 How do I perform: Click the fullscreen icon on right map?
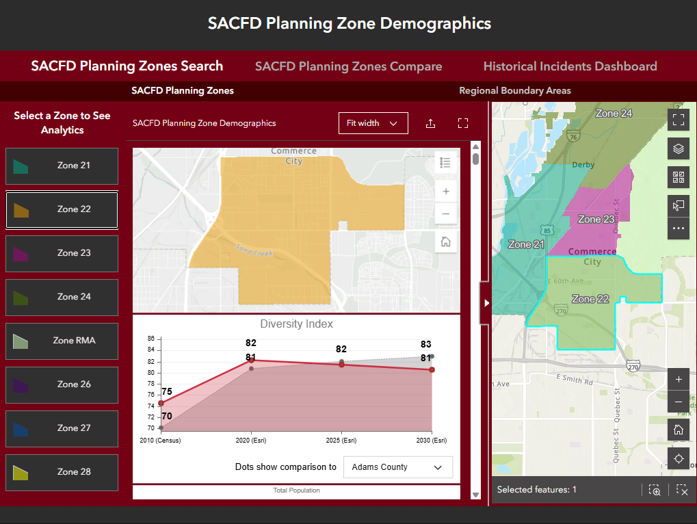(679, 120)
